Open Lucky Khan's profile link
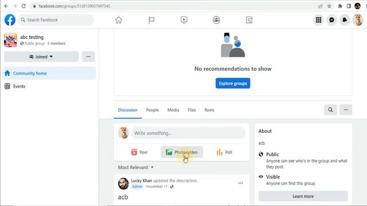Screen dimensions: 367x206 click(142, 181)
